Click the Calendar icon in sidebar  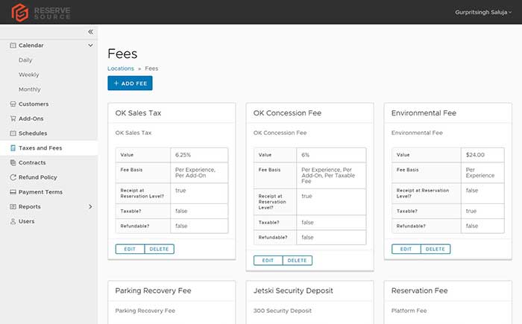pyautogui.click(x=13, y=45)
